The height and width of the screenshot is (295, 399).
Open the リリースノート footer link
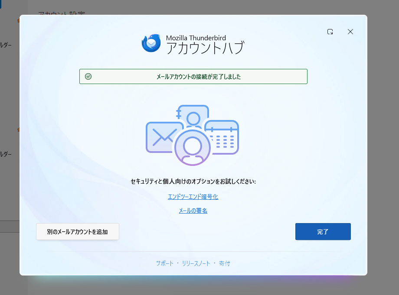point(196,263)
